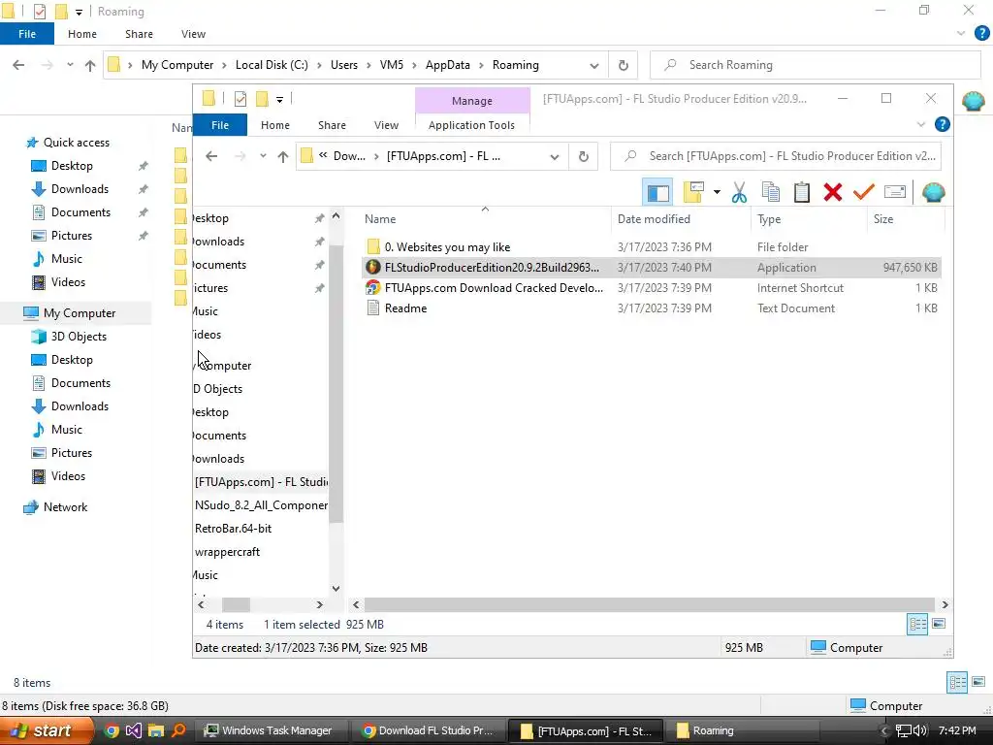Open recent locations dropdown in Roaming window

70,65
